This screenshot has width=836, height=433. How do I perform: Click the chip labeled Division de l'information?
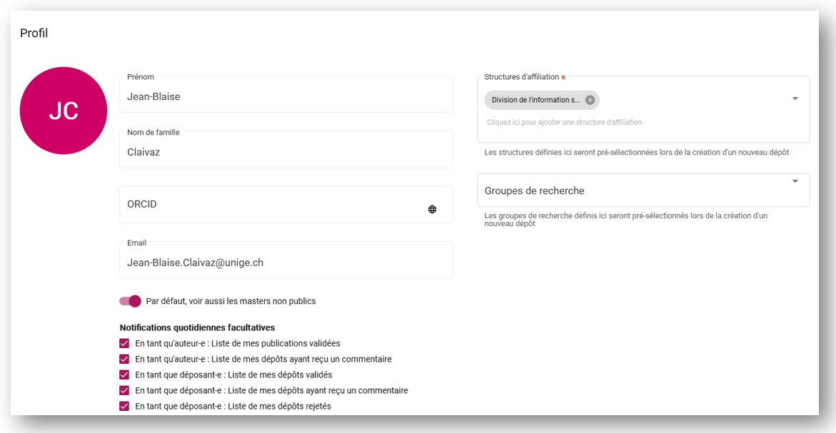click(x=535, y=100)
